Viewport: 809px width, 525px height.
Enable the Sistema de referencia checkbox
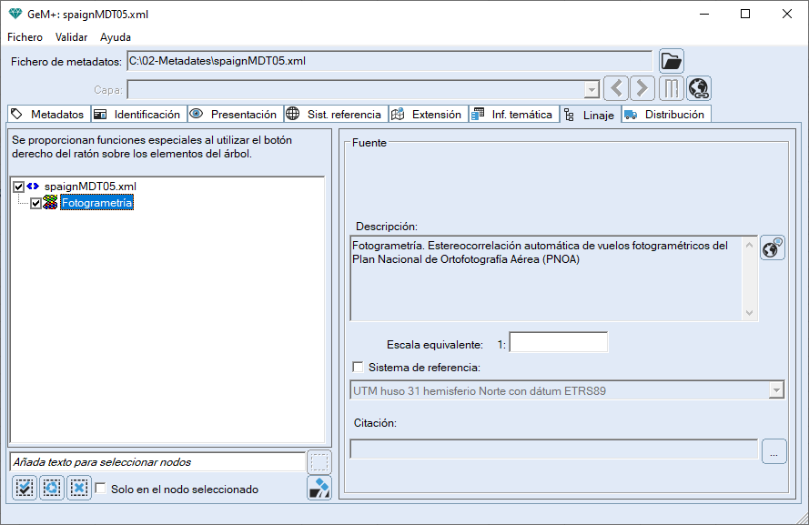[358, 368]
